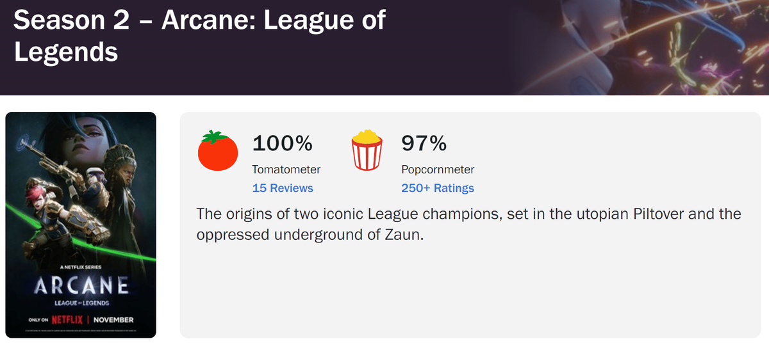769x348 pixels.
Task: Open the 15 Reviews link
Action: point(283,188)
